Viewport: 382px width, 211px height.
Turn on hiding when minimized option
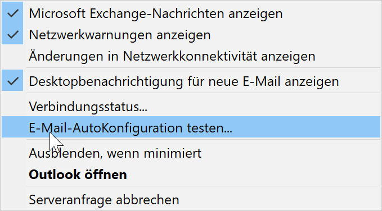coord(191,153)
